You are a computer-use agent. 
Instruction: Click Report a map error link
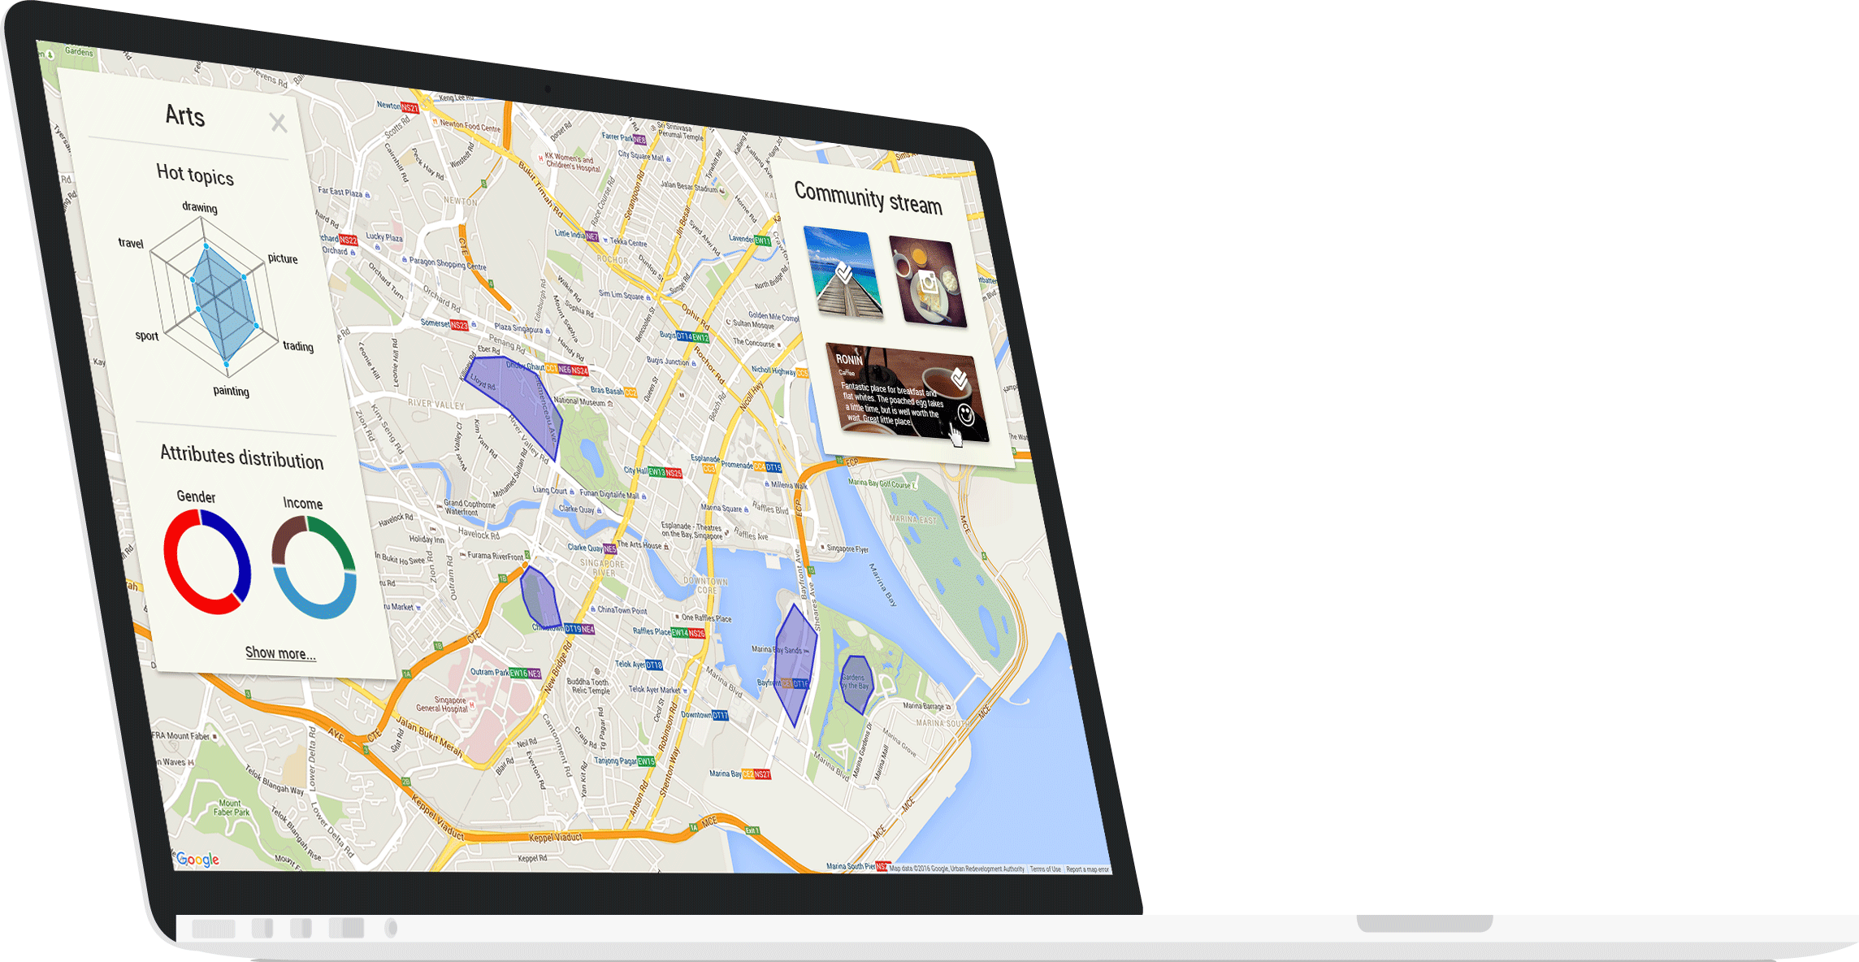coord(1087,869)
